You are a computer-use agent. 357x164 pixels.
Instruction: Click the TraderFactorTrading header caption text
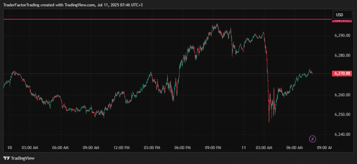73,5
